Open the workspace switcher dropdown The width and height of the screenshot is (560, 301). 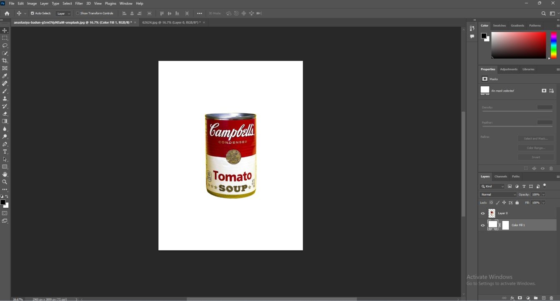(553, 13)
